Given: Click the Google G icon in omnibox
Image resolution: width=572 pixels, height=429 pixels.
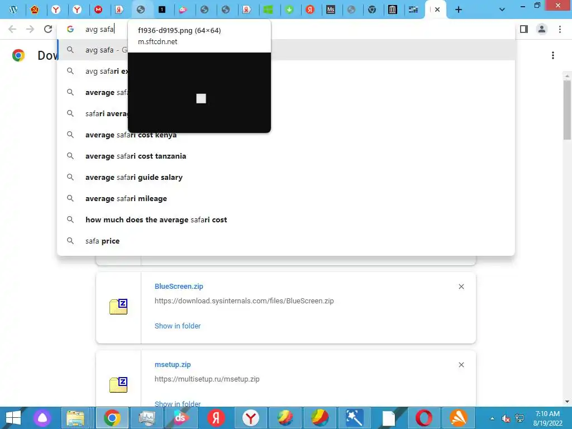Looking at the screenshot, I should pos(70,29).
